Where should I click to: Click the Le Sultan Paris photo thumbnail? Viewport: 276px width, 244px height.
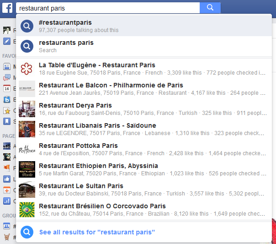tap(27, 190)
